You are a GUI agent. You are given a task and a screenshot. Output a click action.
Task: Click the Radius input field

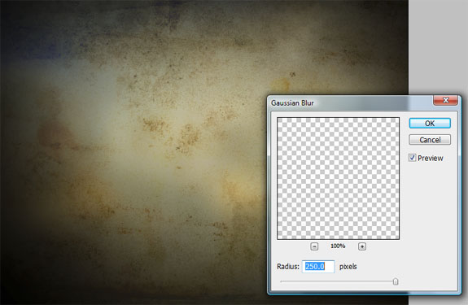(x=318, y=266)
